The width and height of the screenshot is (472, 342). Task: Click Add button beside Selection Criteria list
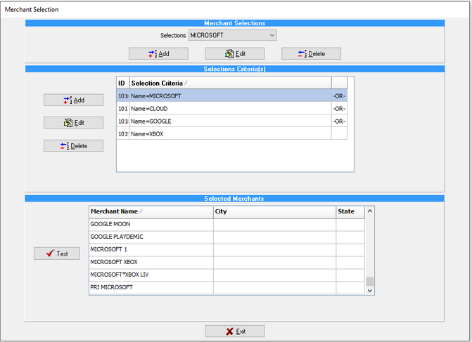click(73, 100)
